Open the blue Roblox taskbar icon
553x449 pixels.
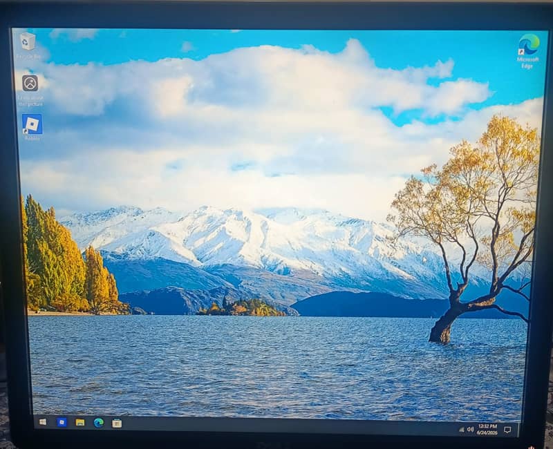click(x=62, y=422)
